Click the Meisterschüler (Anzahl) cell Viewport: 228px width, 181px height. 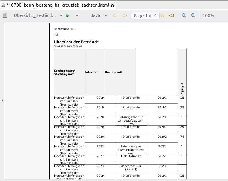[x=131, y=168]
